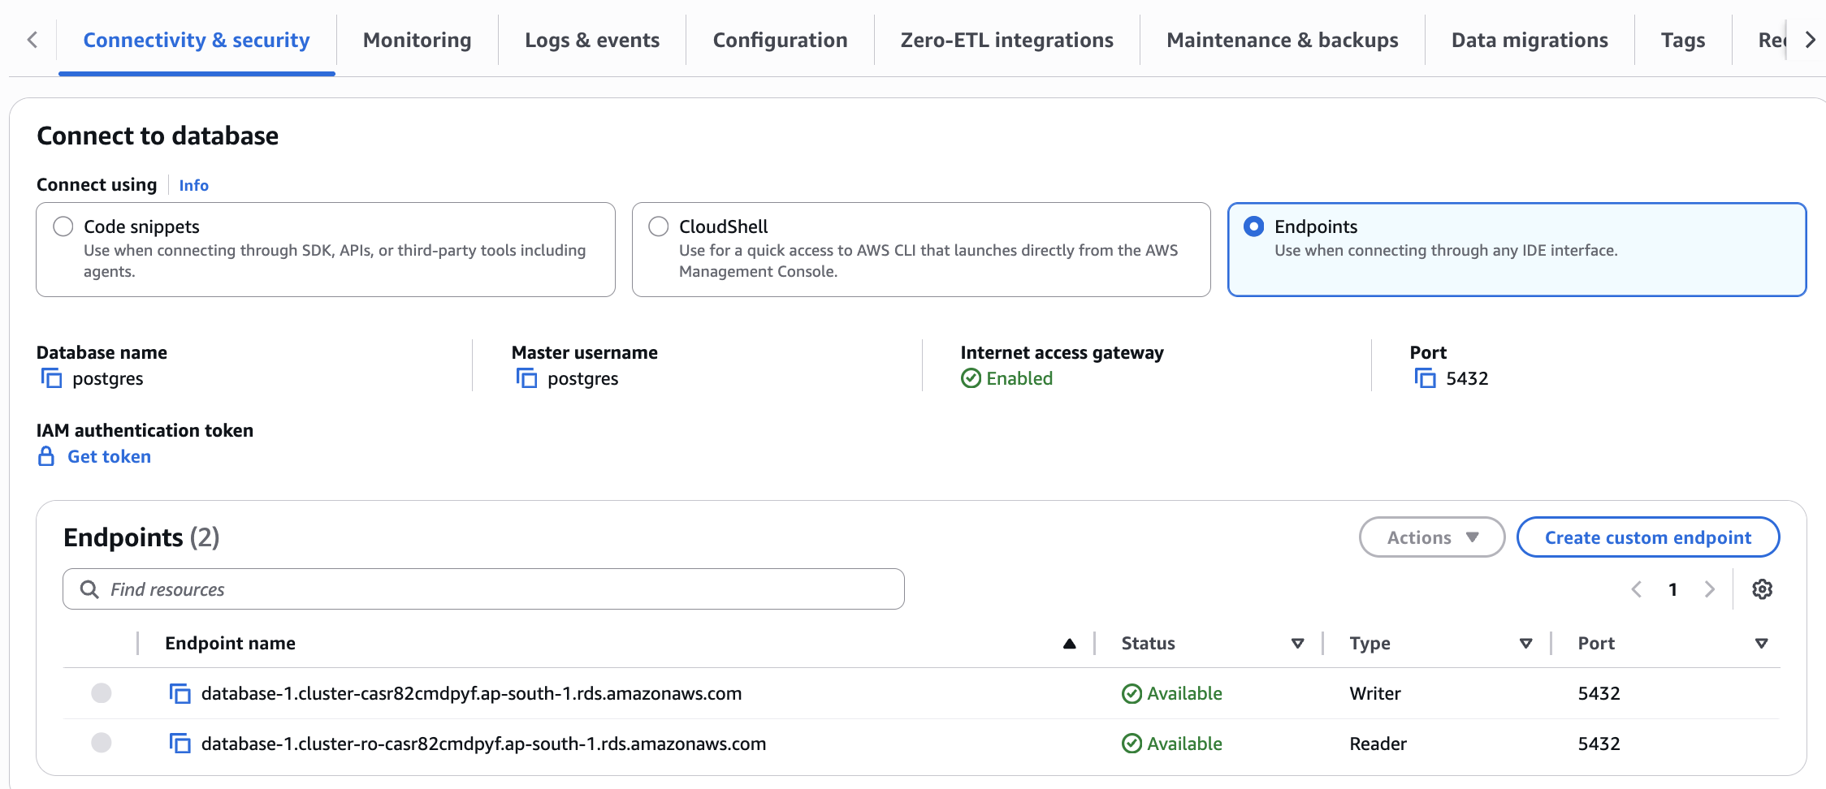1826x789 pixels.
Task: Click the lock icon beside Get token
Action: point(45,456)
